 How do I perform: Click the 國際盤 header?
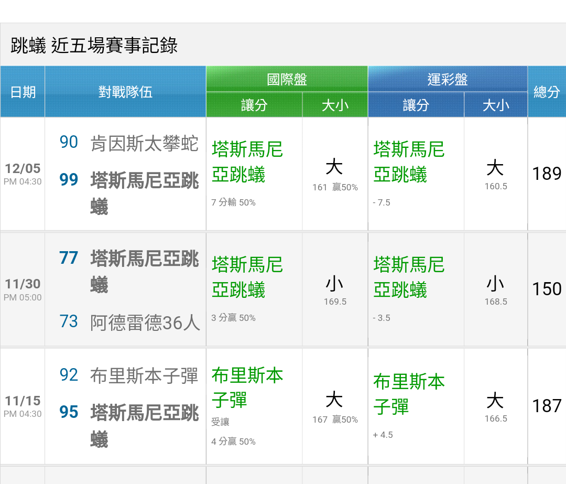point(287,79)
